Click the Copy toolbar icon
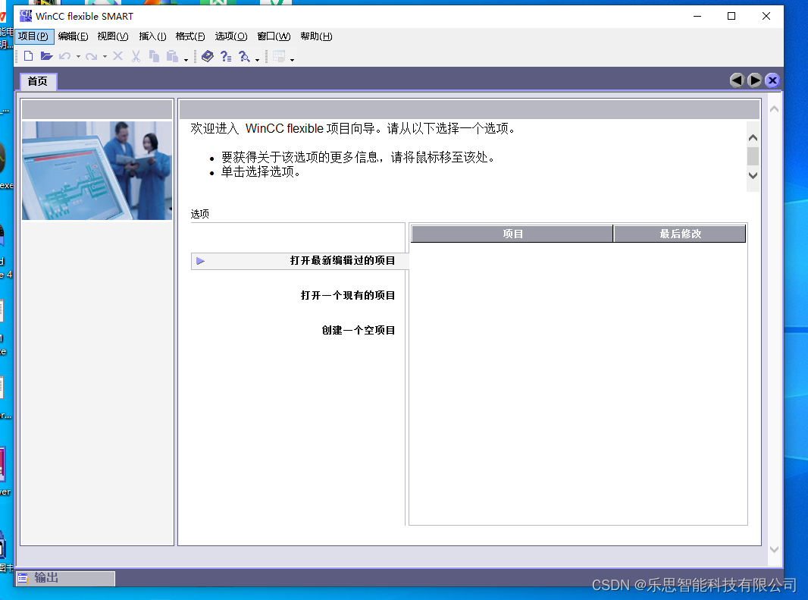 click(155, 56)
